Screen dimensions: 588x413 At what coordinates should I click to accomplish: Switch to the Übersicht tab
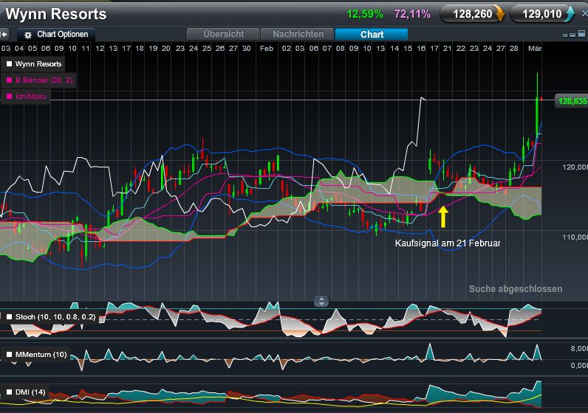224,34
